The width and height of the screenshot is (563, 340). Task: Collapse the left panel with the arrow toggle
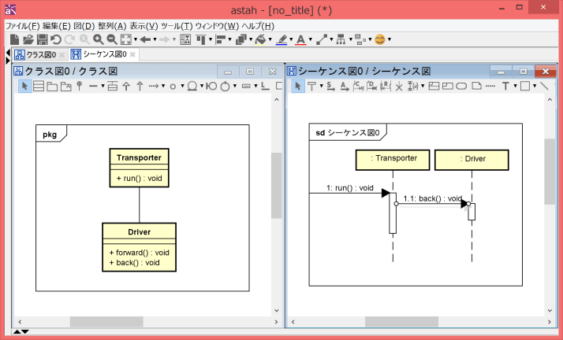click(9, 54)
